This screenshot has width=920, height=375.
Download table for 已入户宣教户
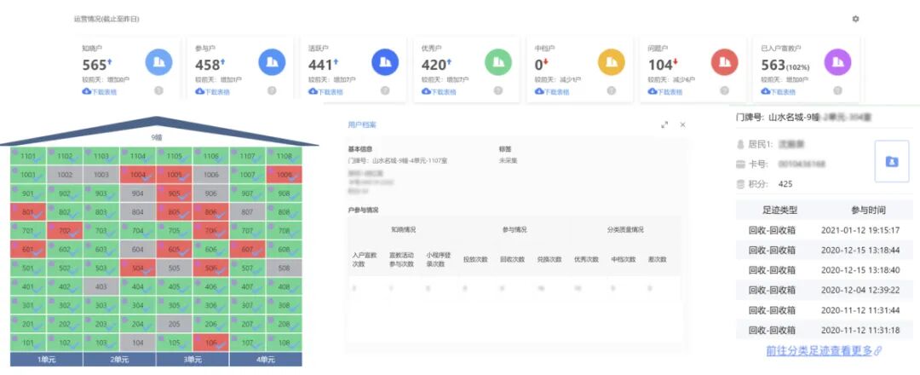(779, 91)
